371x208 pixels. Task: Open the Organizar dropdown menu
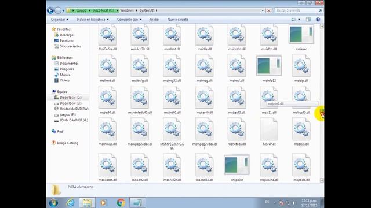[x=60, y=20]
